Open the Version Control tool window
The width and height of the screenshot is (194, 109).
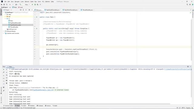(8, 106)
